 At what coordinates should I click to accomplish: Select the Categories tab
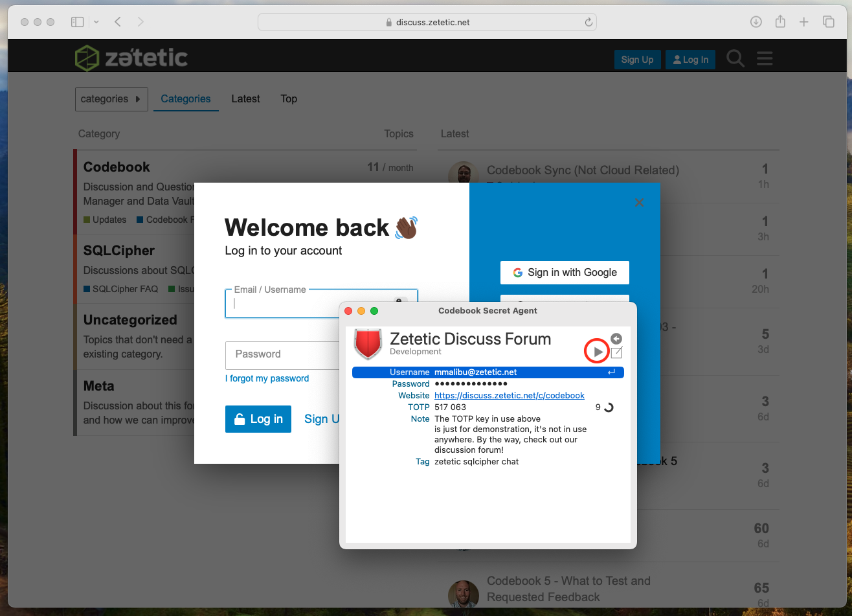coord(186,99)
